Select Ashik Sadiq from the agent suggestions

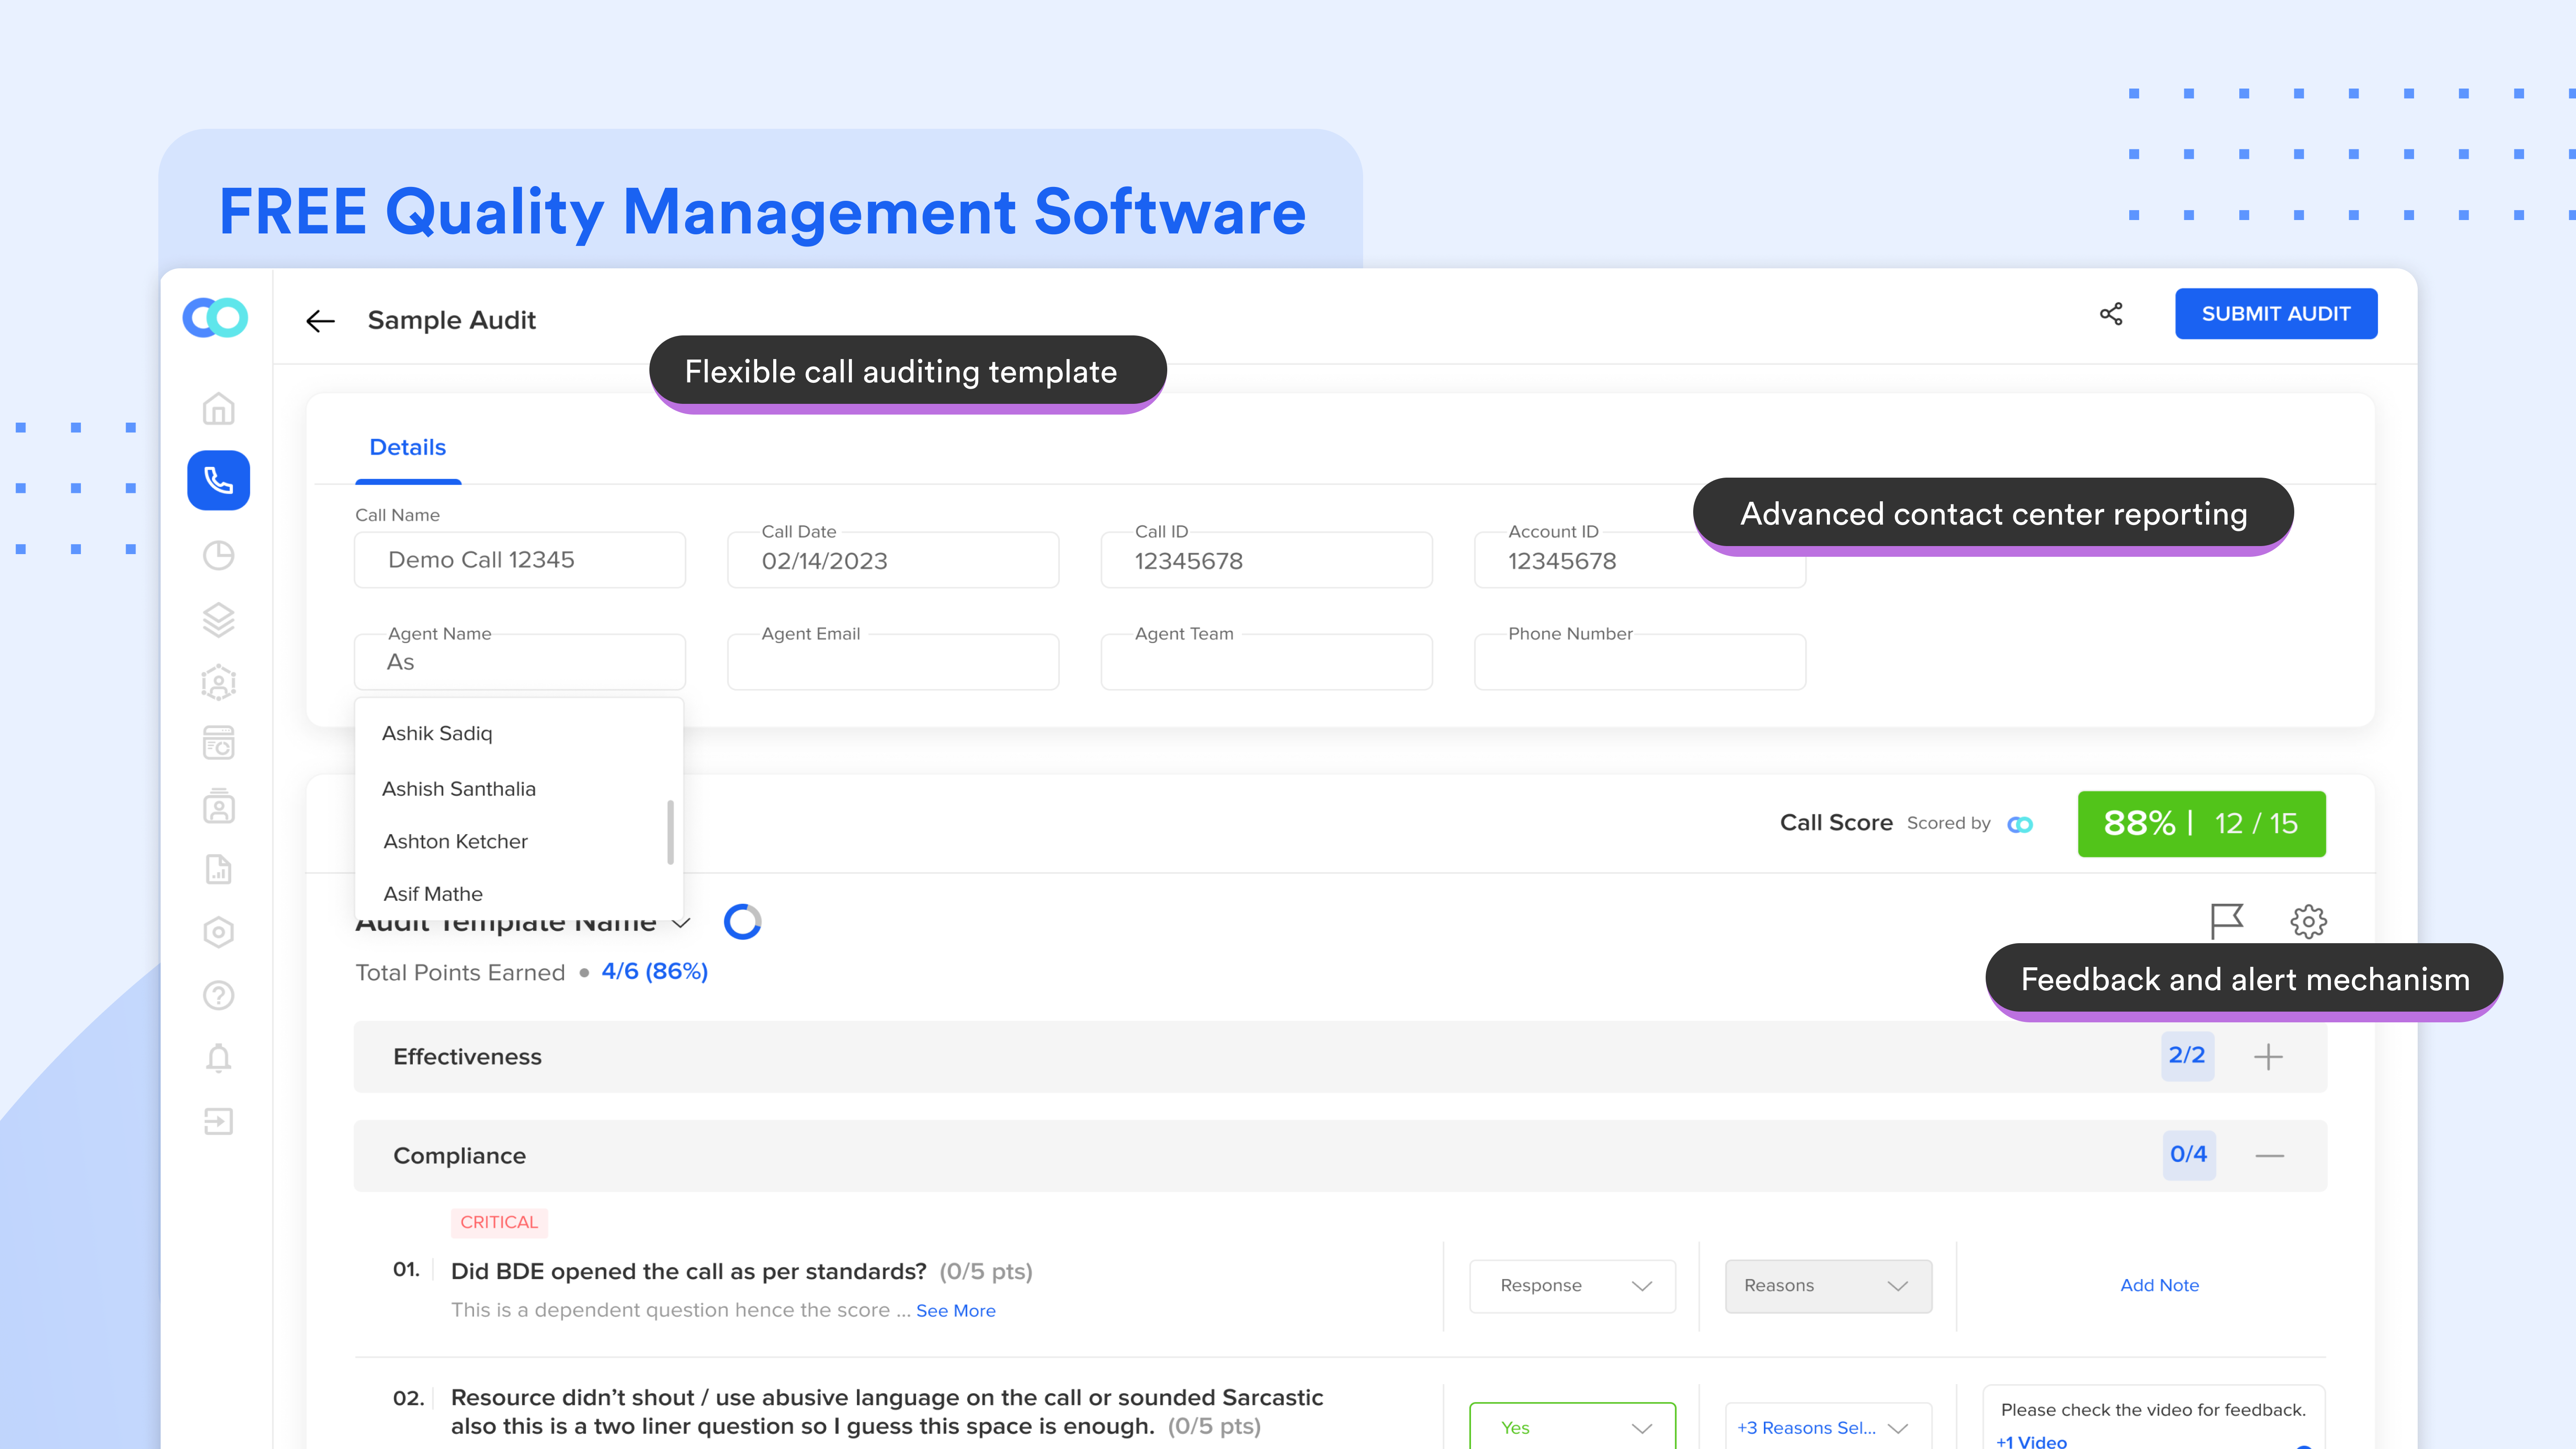pos(437,733)
